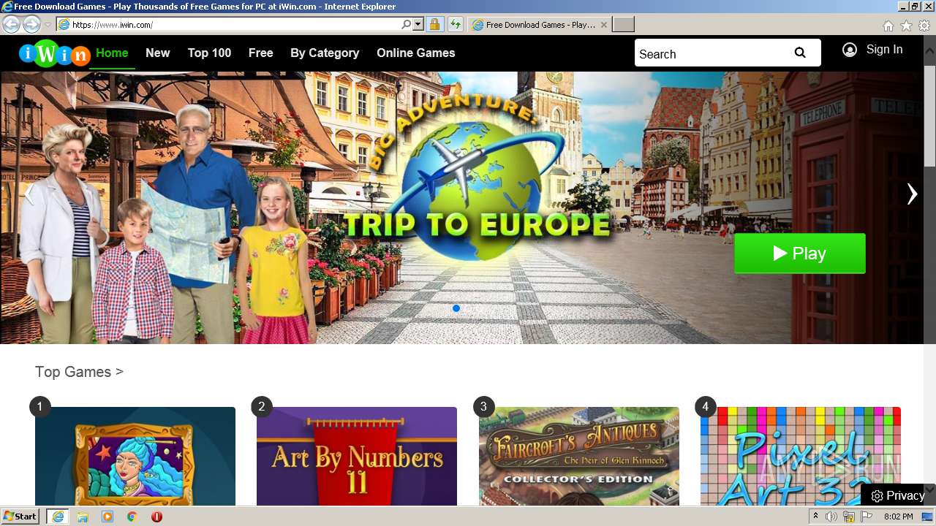Open the Home menu item
Screen dimensions: 936x526
(112, 53)
